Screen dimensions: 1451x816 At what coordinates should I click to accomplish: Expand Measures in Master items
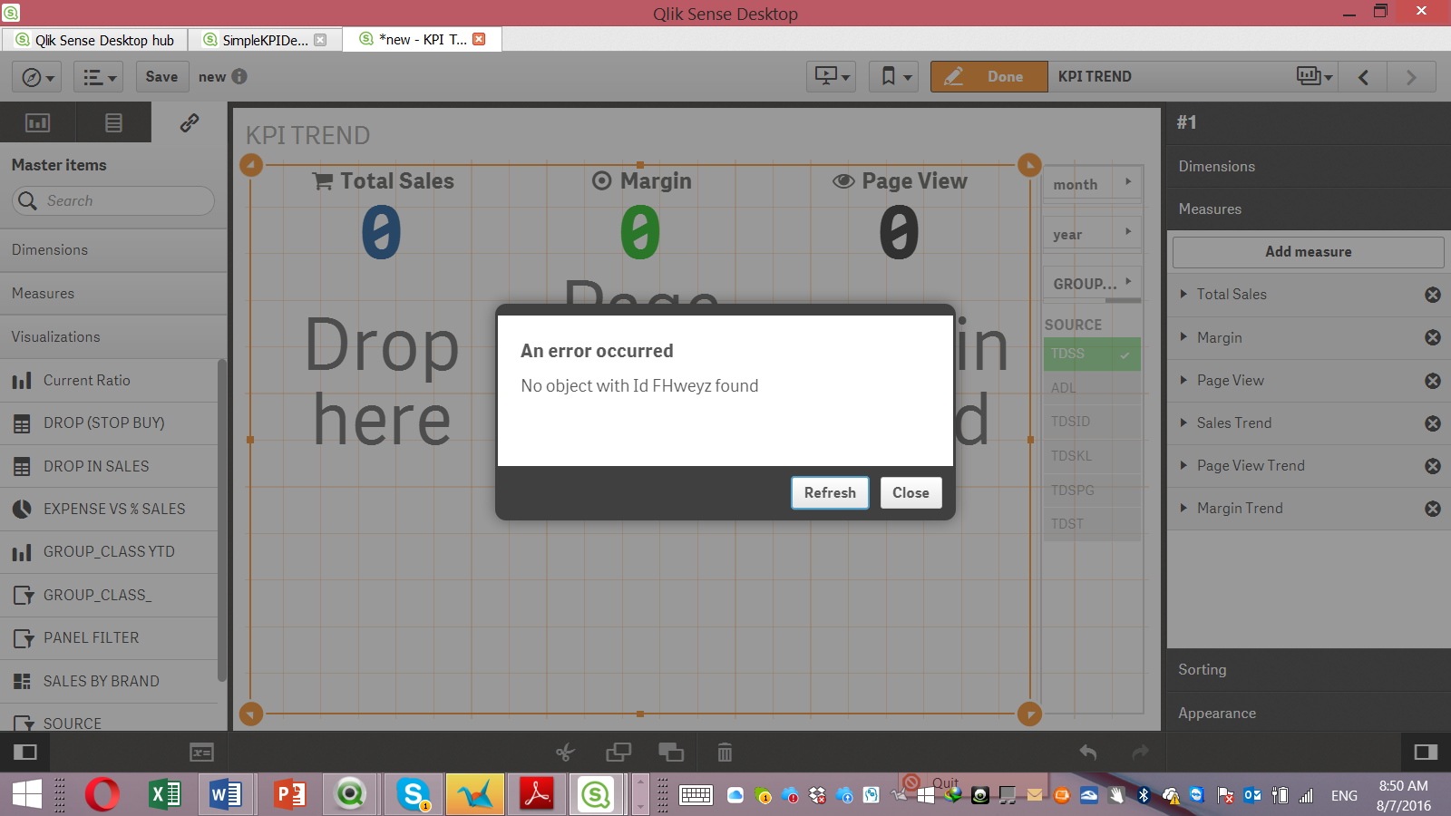pyautogui.click(x=113, y=294)
